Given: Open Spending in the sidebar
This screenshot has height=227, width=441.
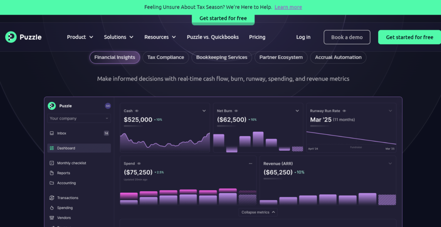Looking at the screenshot, I should 79,208.
